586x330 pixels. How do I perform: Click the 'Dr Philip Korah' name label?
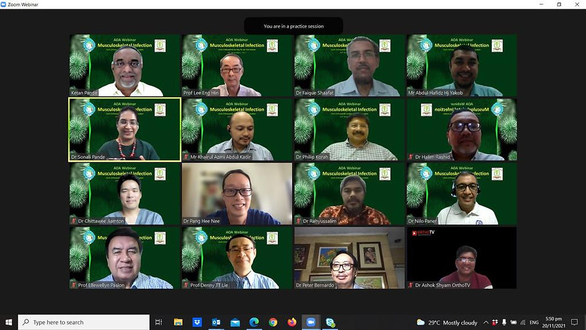312,157
